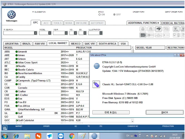Viewport: 185px width, 139px height.
Task: Expand the ADDITIONAL FUNCTIONS menu
Action: click(144, 23)
